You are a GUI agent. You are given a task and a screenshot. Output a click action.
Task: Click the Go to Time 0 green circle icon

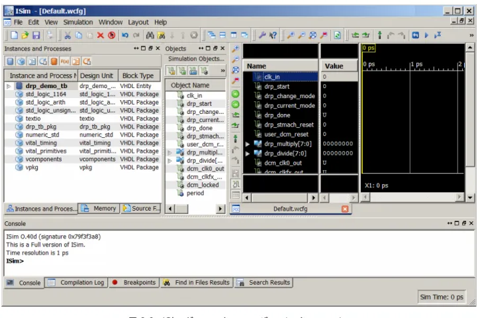pos(236,94)
